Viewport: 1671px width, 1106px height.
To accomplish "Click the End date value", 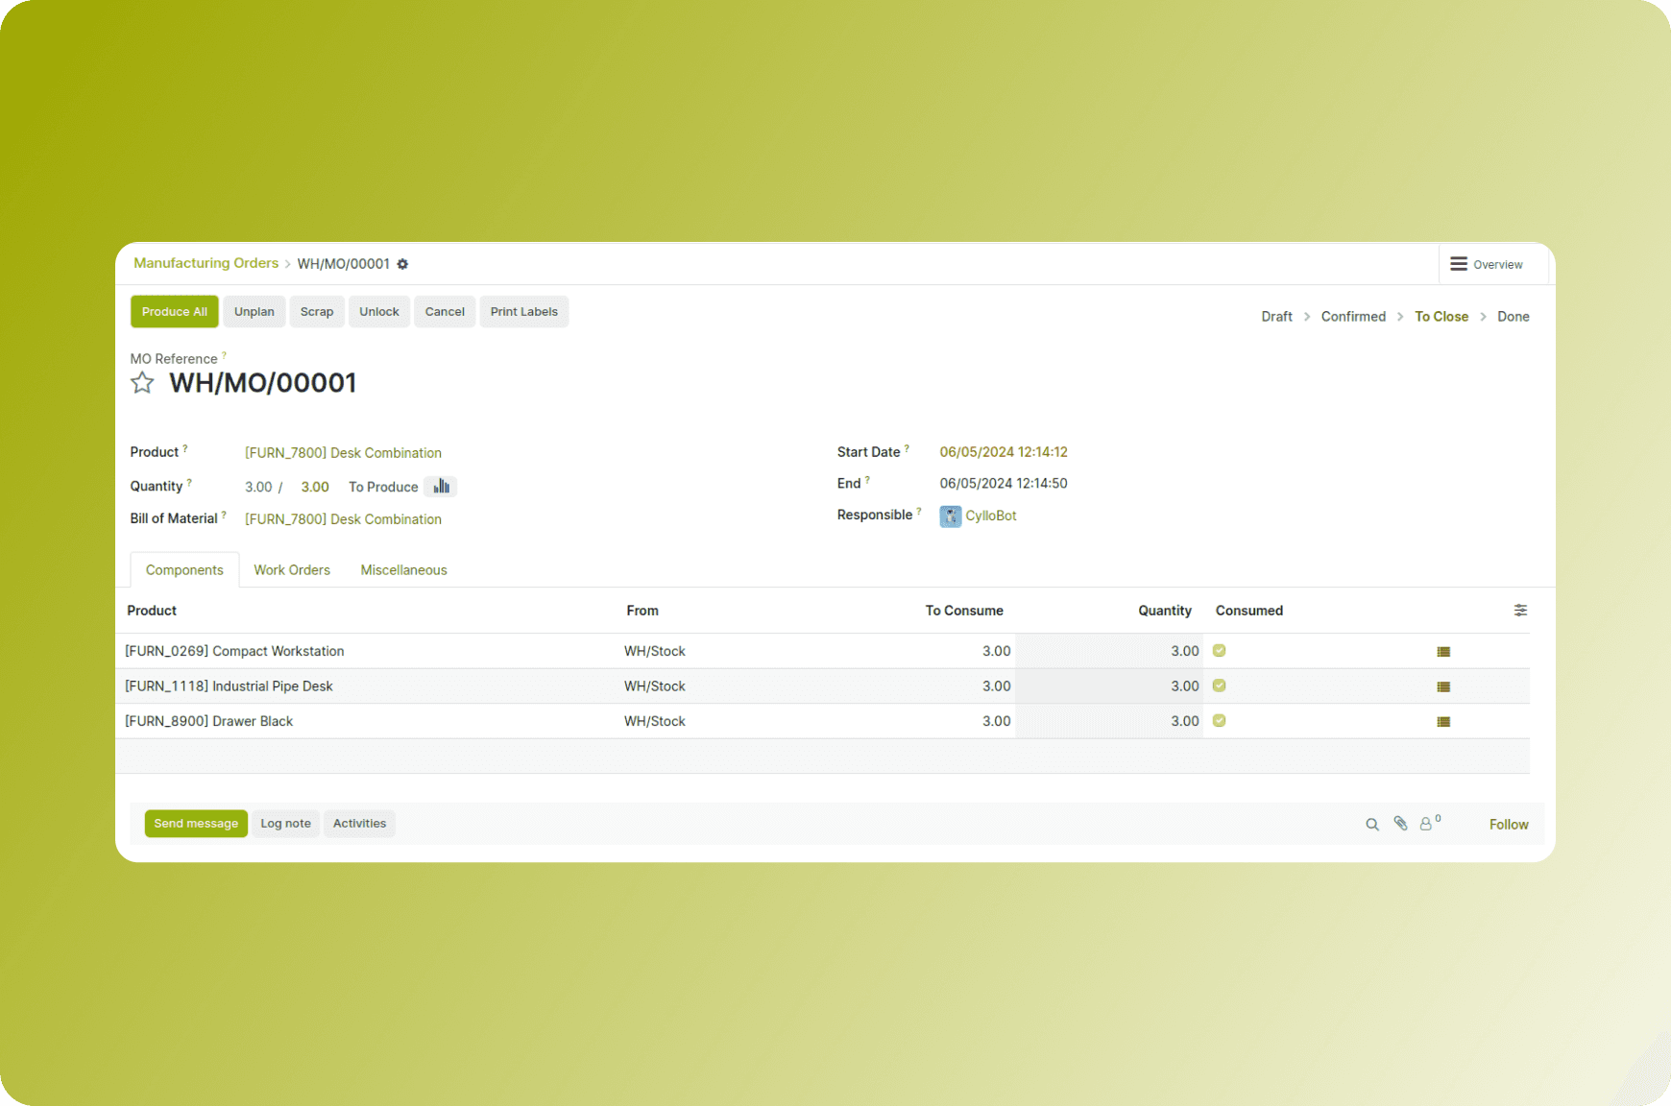I will [x=1004, y=484].
